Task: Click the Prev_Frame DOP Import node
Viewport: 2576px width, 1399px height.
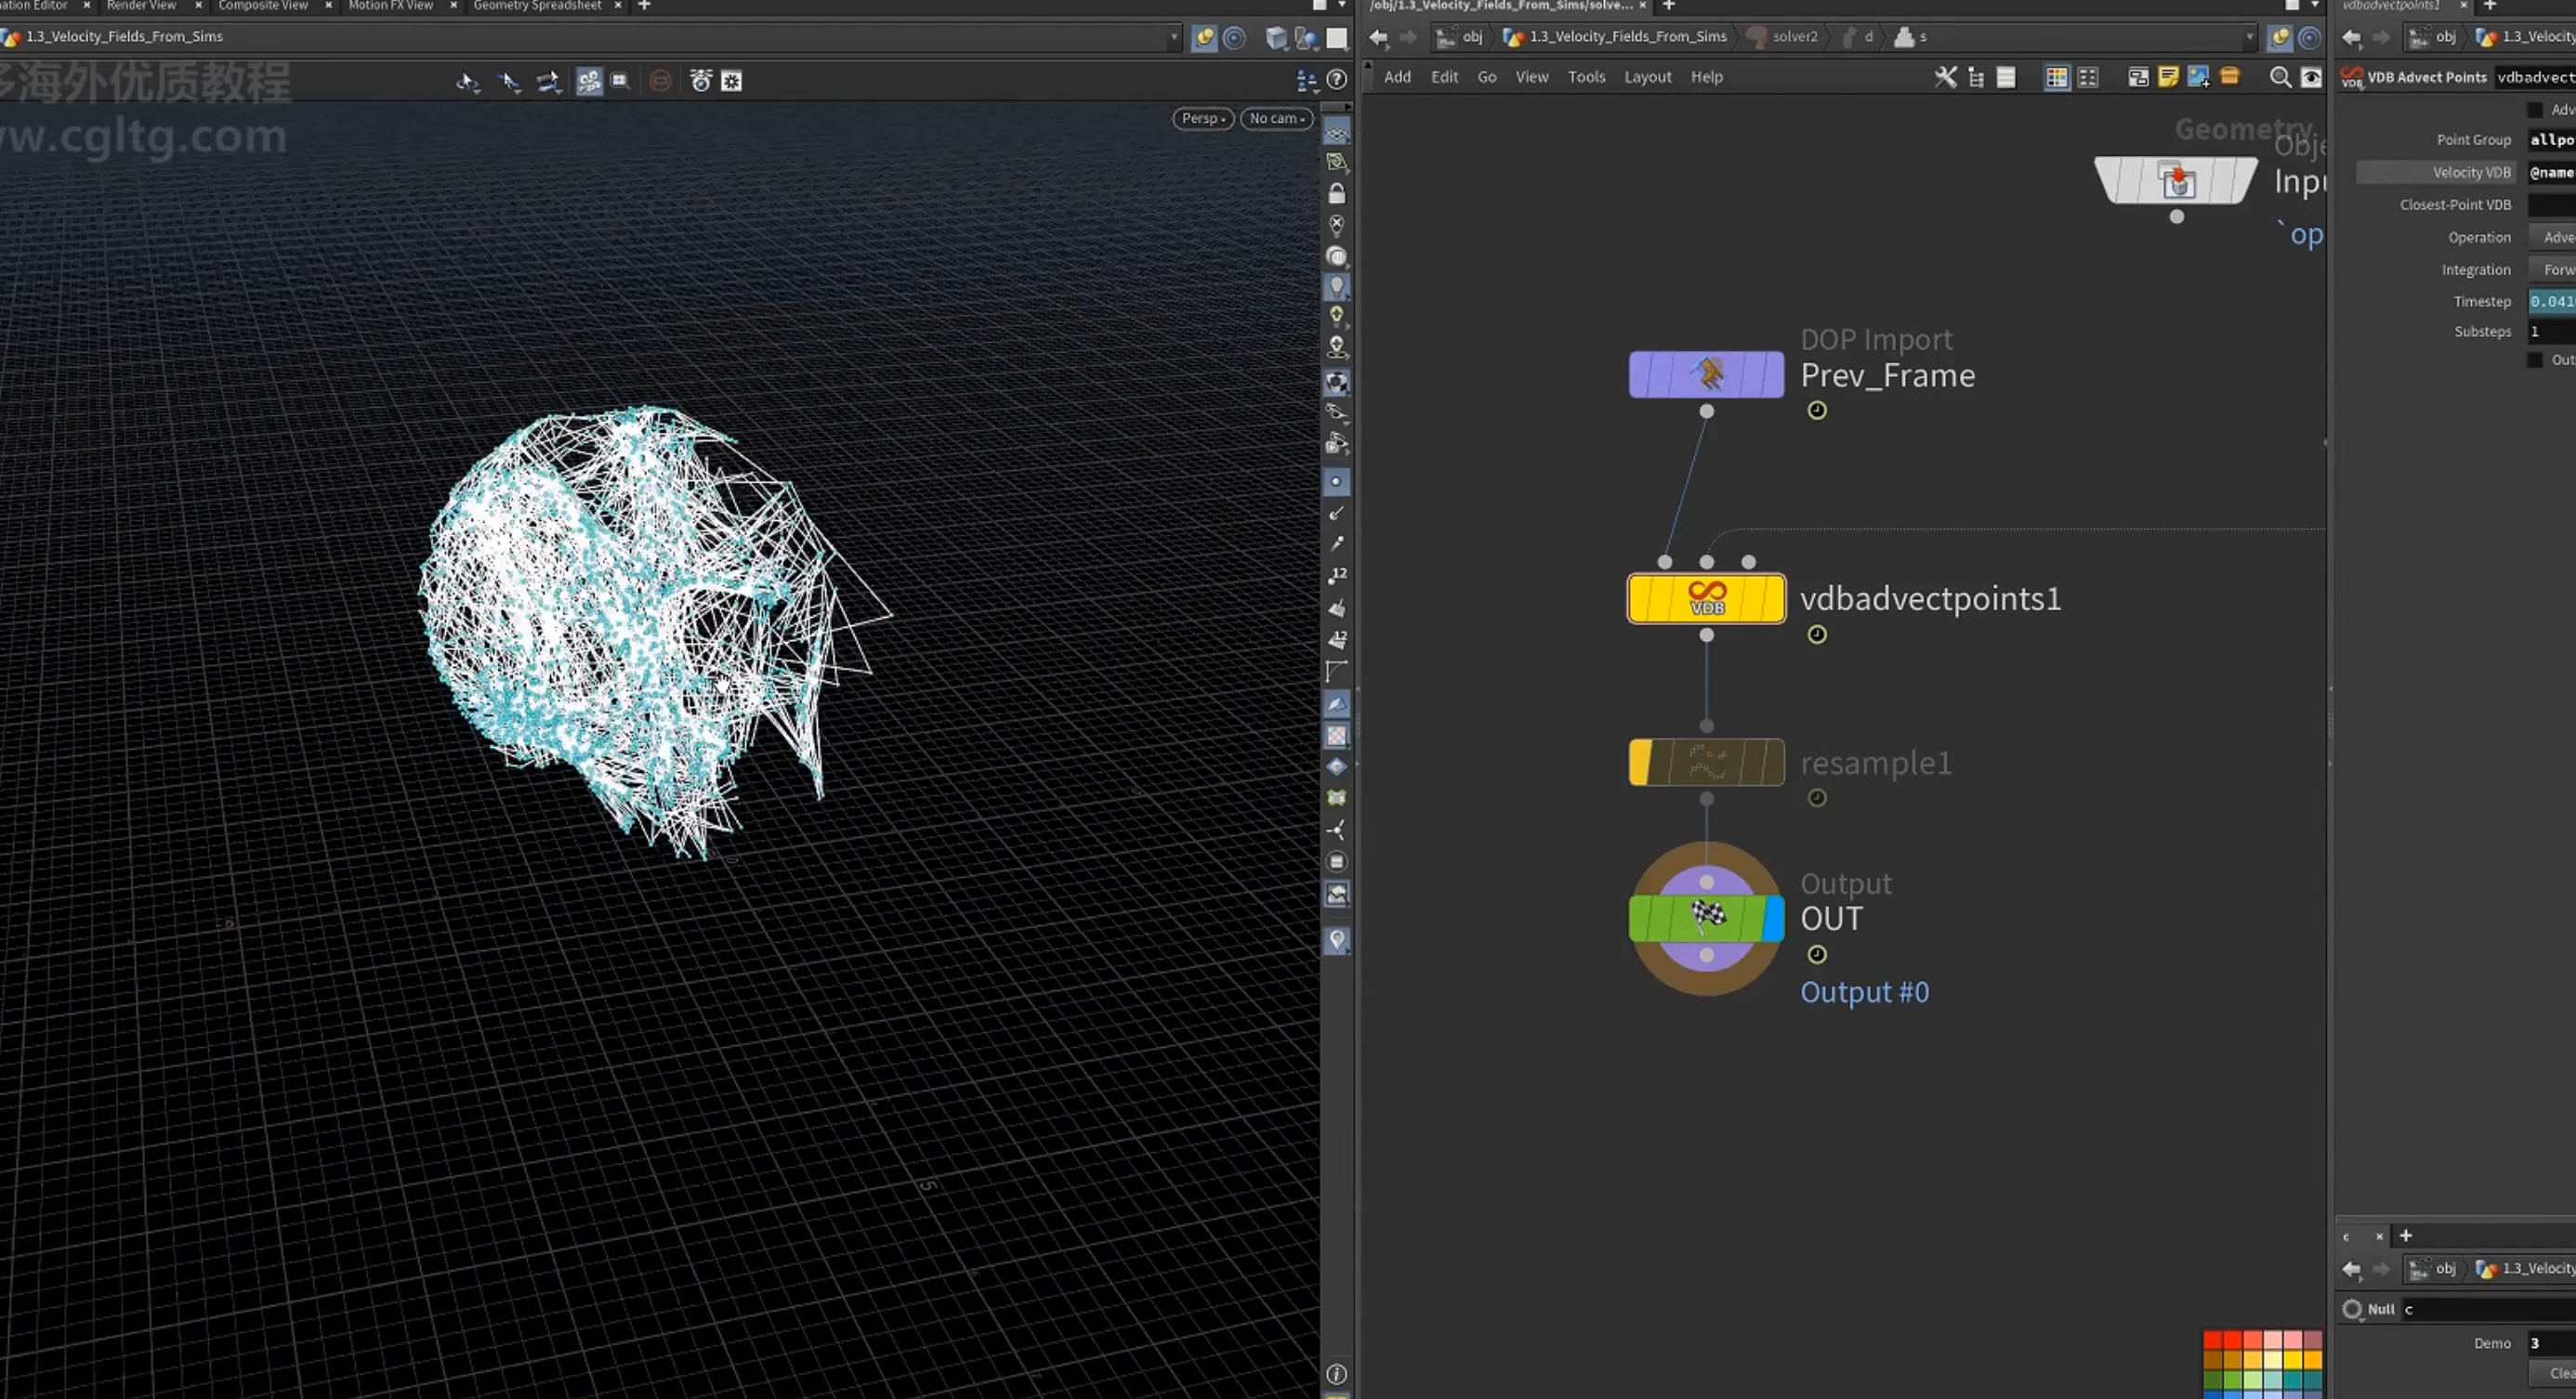Action: tap(1706, 374)
